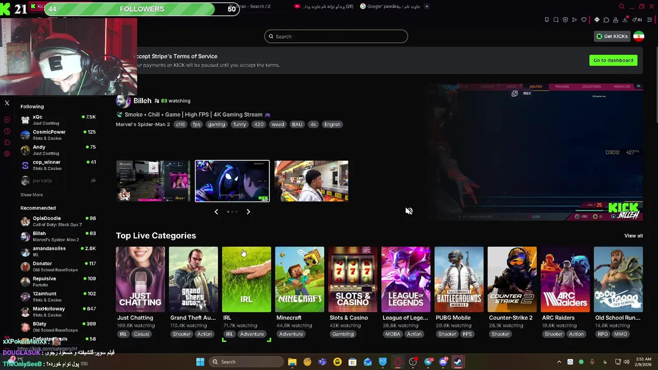Click the browser tab search magnifier icon
Image resolution: width=658 pixels, height=370 pixels.
tap(622, 6)
